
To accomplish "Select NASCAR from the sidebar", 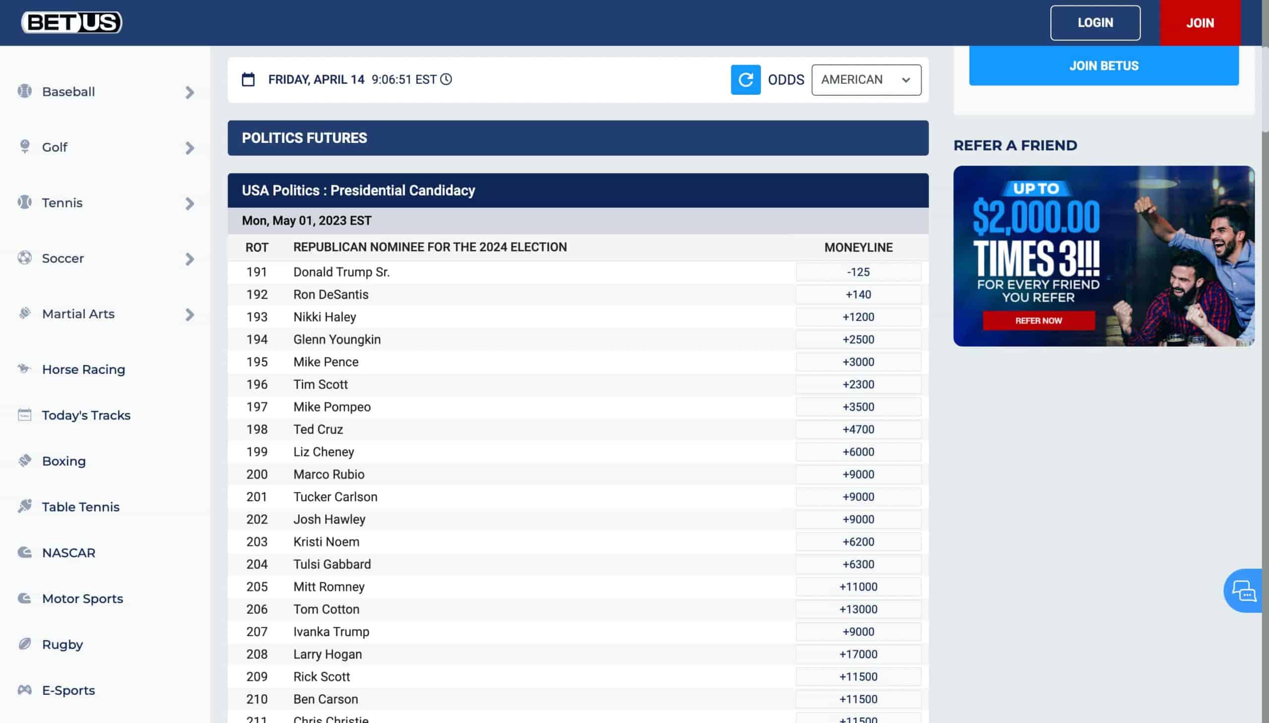I will click(x=68, y=553).
